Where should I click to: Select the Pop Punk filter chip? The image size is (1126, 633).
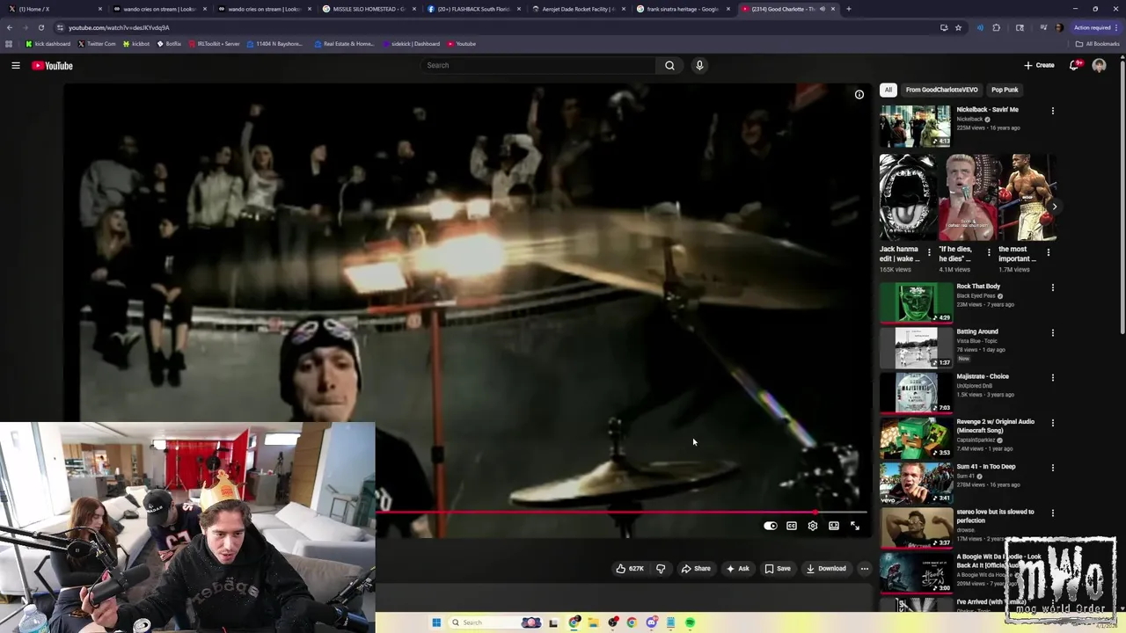tap(1005, 90)
